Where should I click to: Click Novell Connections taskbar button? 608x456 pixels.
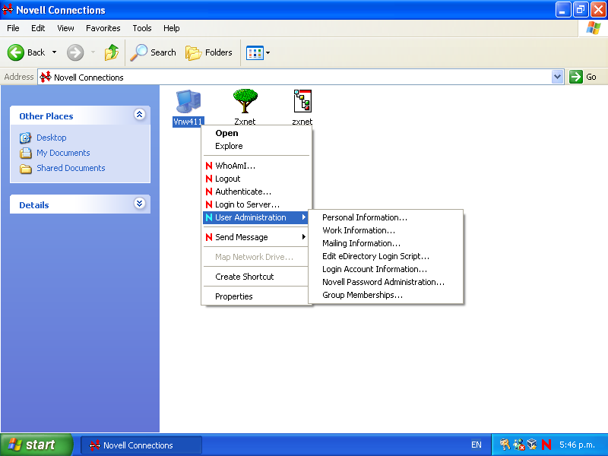[x=141, y=445]
